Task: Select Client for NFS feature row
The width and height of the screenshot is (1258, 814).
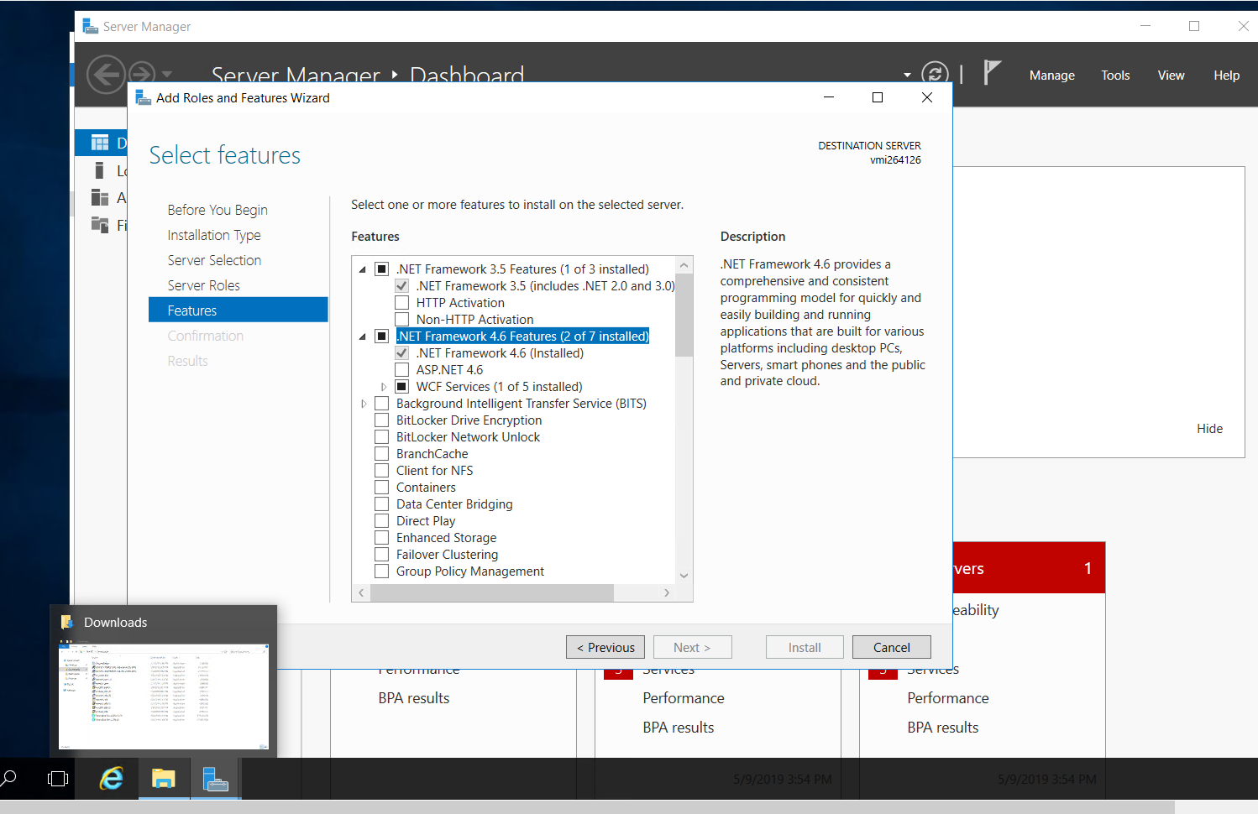Action: (x=434, y=471)
